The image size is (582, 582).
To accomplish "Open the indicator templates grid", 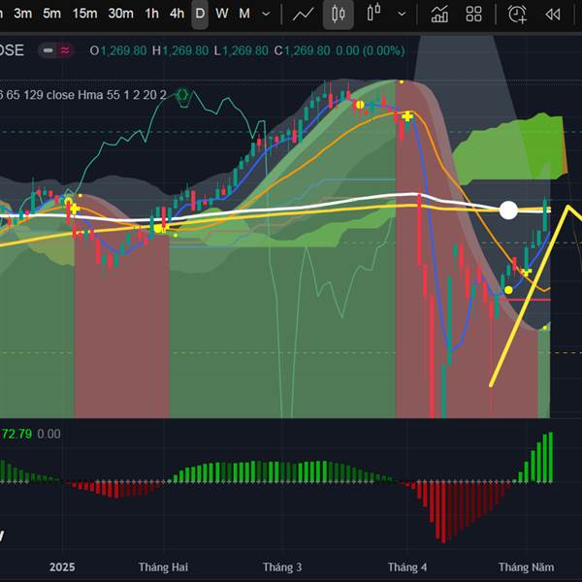I will pos(473,15).
